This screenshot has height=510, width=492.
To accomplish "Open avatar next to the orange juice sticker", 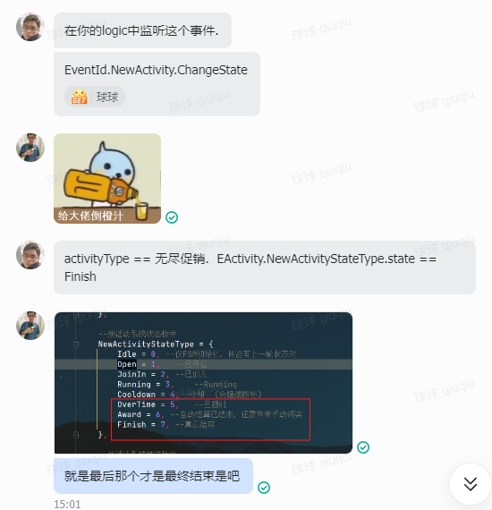I will point(30,148).
